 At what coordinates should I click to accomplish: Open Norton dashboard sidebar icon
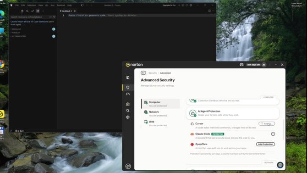(x=128, y=78)
